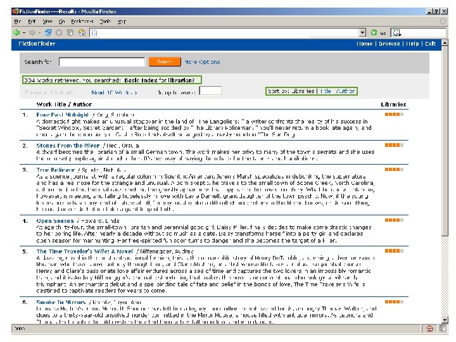Screen dimensions: 456x342
Task: Click the green Go button icon
Action: coord(374,33)
